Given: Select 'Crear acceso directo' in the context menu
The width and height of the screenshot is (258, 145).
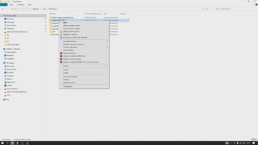Looking at the screenshot, I should [x=71, y=77].
